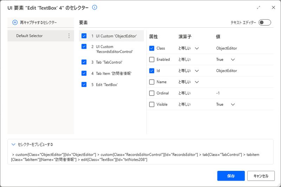
Task: Click the info icon beside the dialog title
Action: tap(94, 7)
